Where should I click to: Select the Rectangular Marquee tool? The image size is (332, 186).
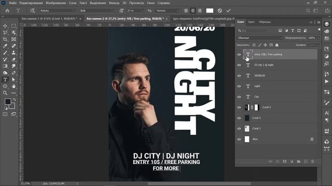tap(13, 26)
